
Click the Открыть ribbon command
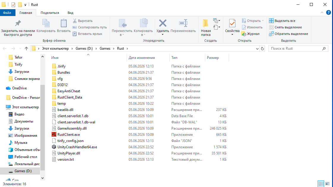(253, 21)
